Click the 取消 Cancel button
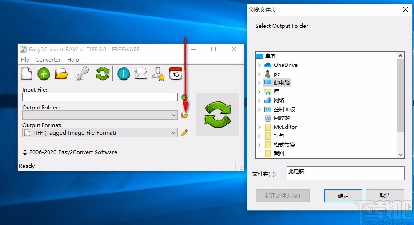Viewport: 414px width, 225px height. pyautogui.click(x=385, y=195)
